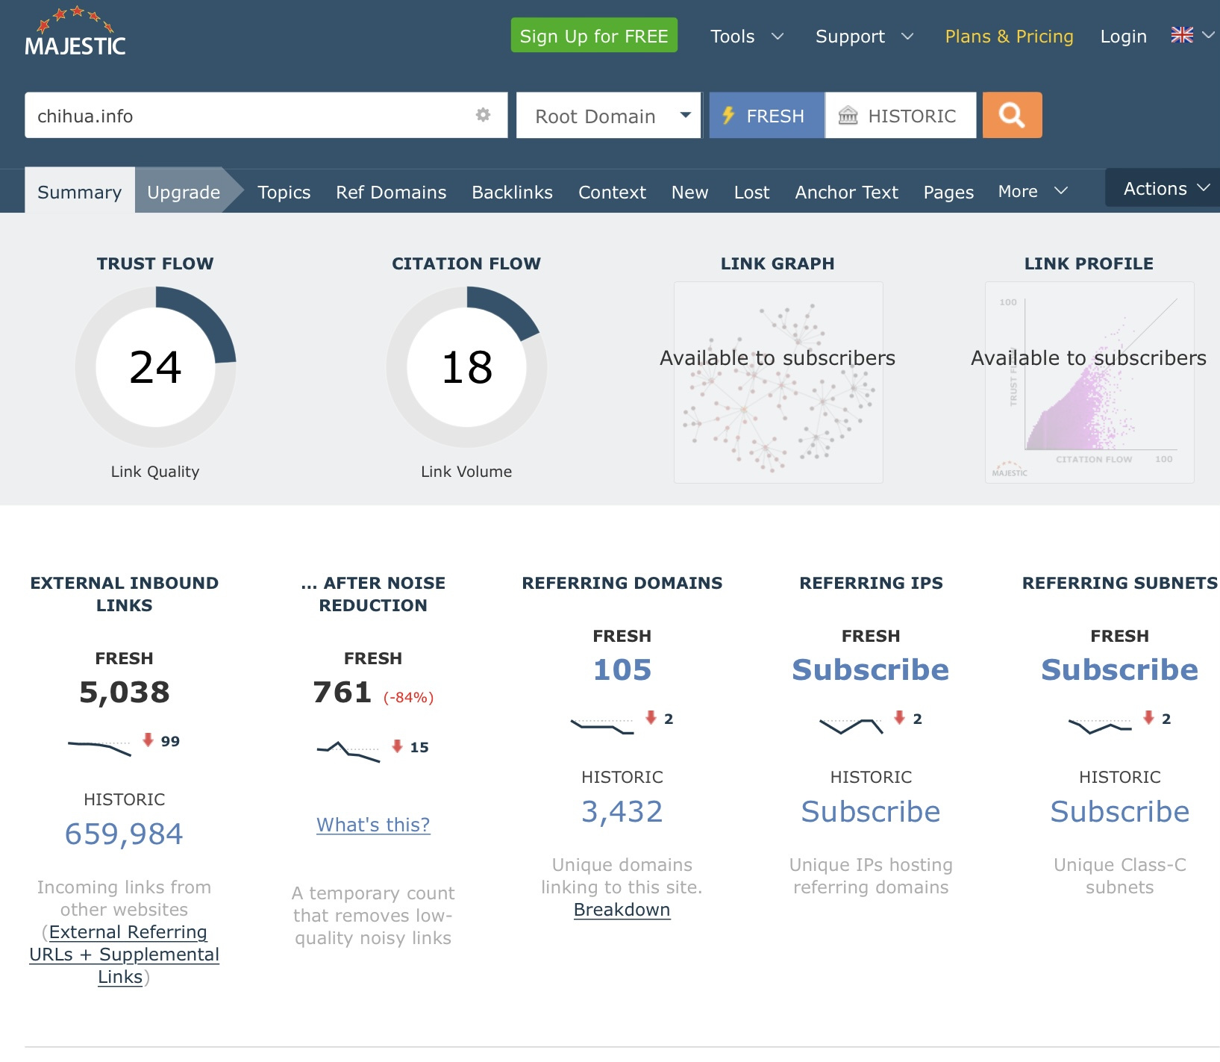Open search settings gear icon
Image resolution: width=1220 pixels, height=1062 pixels.
click(x=484, y=115)
